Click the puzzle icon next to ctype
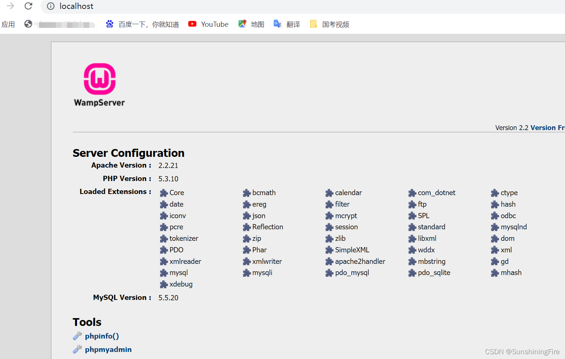 coord(495,193)
